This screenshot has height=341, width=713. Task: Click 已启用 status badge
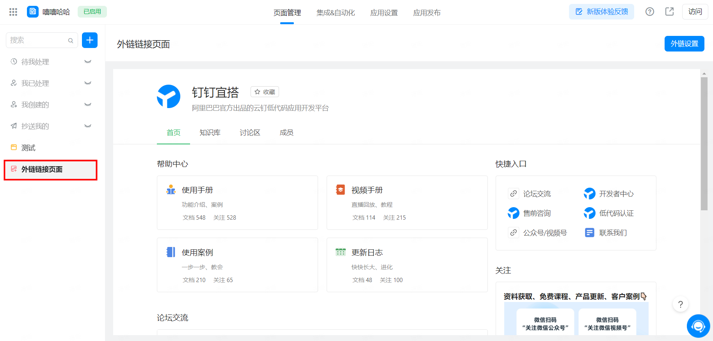pyautogui.click(x=92, y=12)
